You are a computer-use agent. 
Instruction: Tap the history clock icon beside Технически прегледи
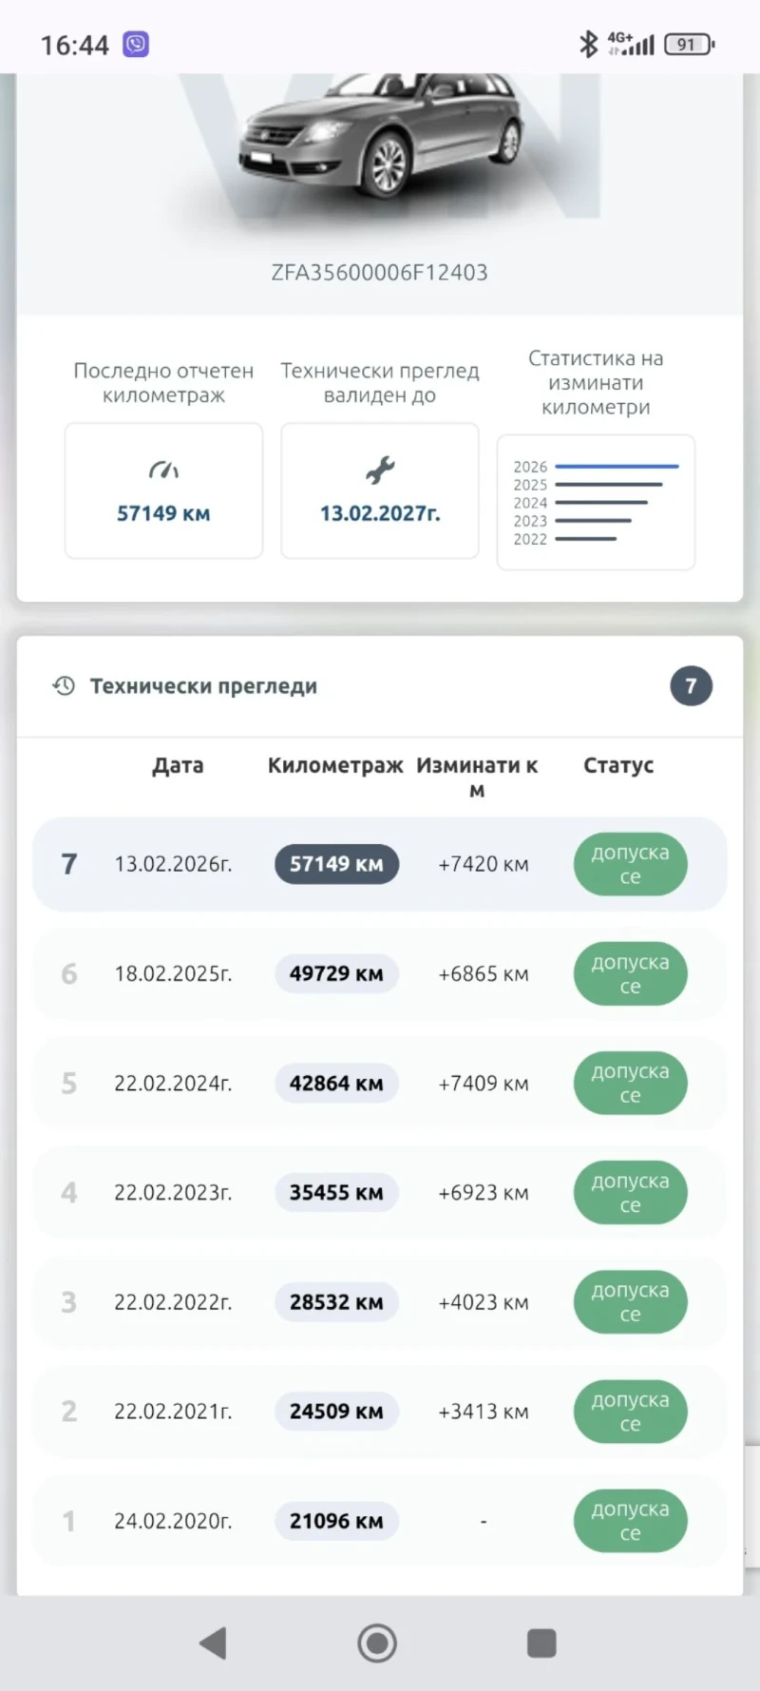point(64,685)
